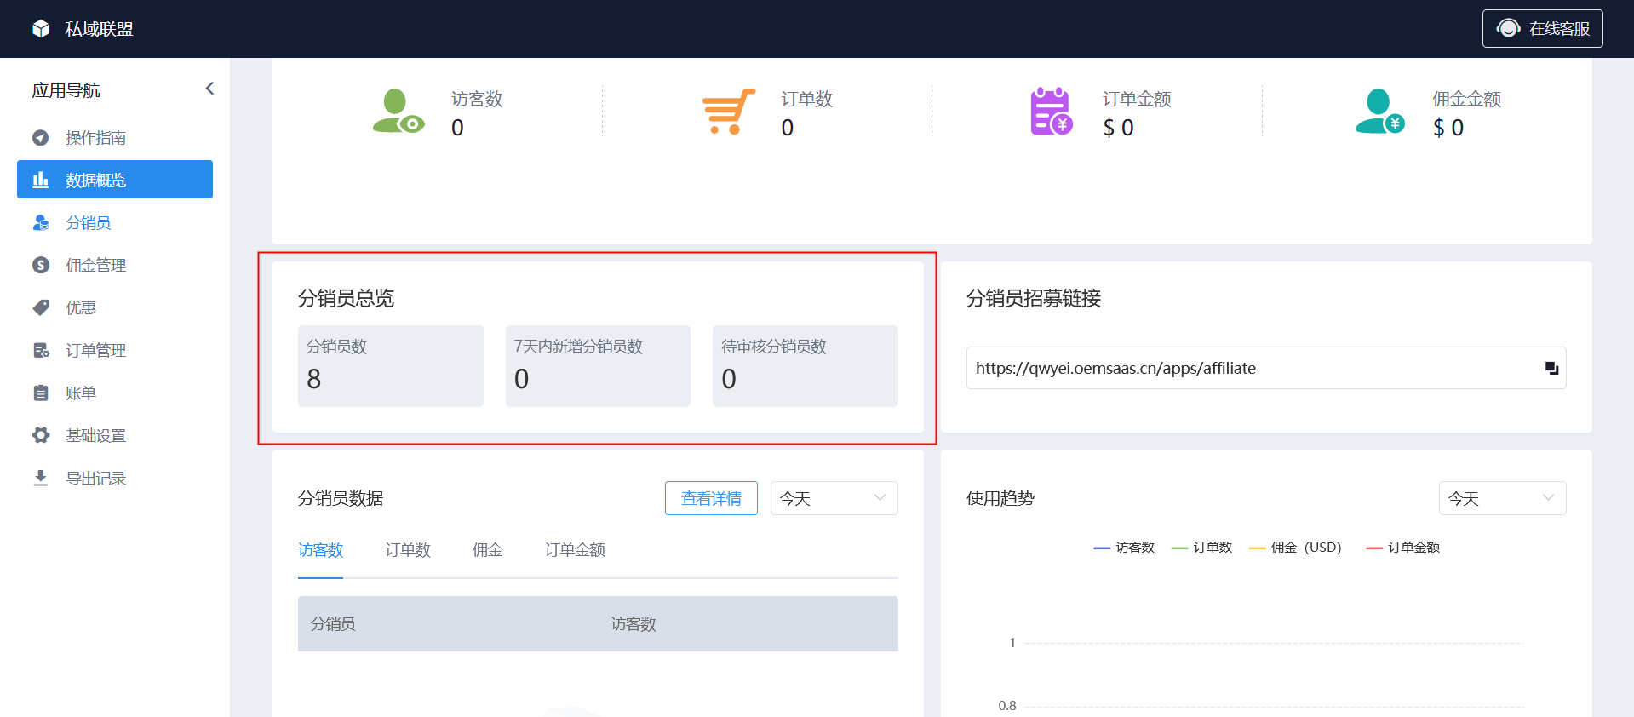The width and height of the screenshot is (1634, 717).
Task: Toggle 订单金额 legend in trend chart
Action: pyautogui.click(x=1403, y=547)
